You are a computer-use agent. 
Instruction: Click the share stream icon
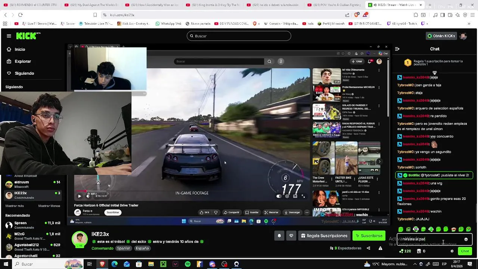tap(369, 248)
